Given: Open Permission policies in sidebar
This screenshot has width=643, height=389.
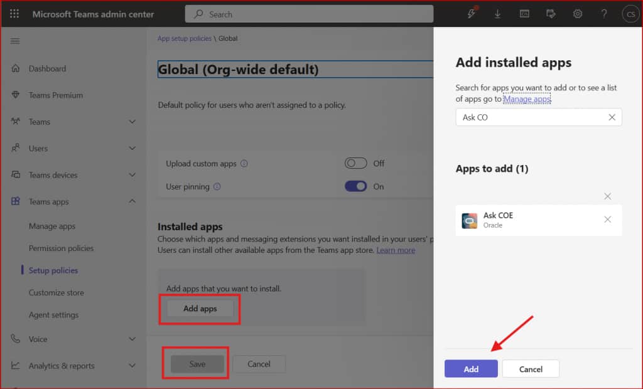Looking at the screenshot, I should tap(61, 248).
